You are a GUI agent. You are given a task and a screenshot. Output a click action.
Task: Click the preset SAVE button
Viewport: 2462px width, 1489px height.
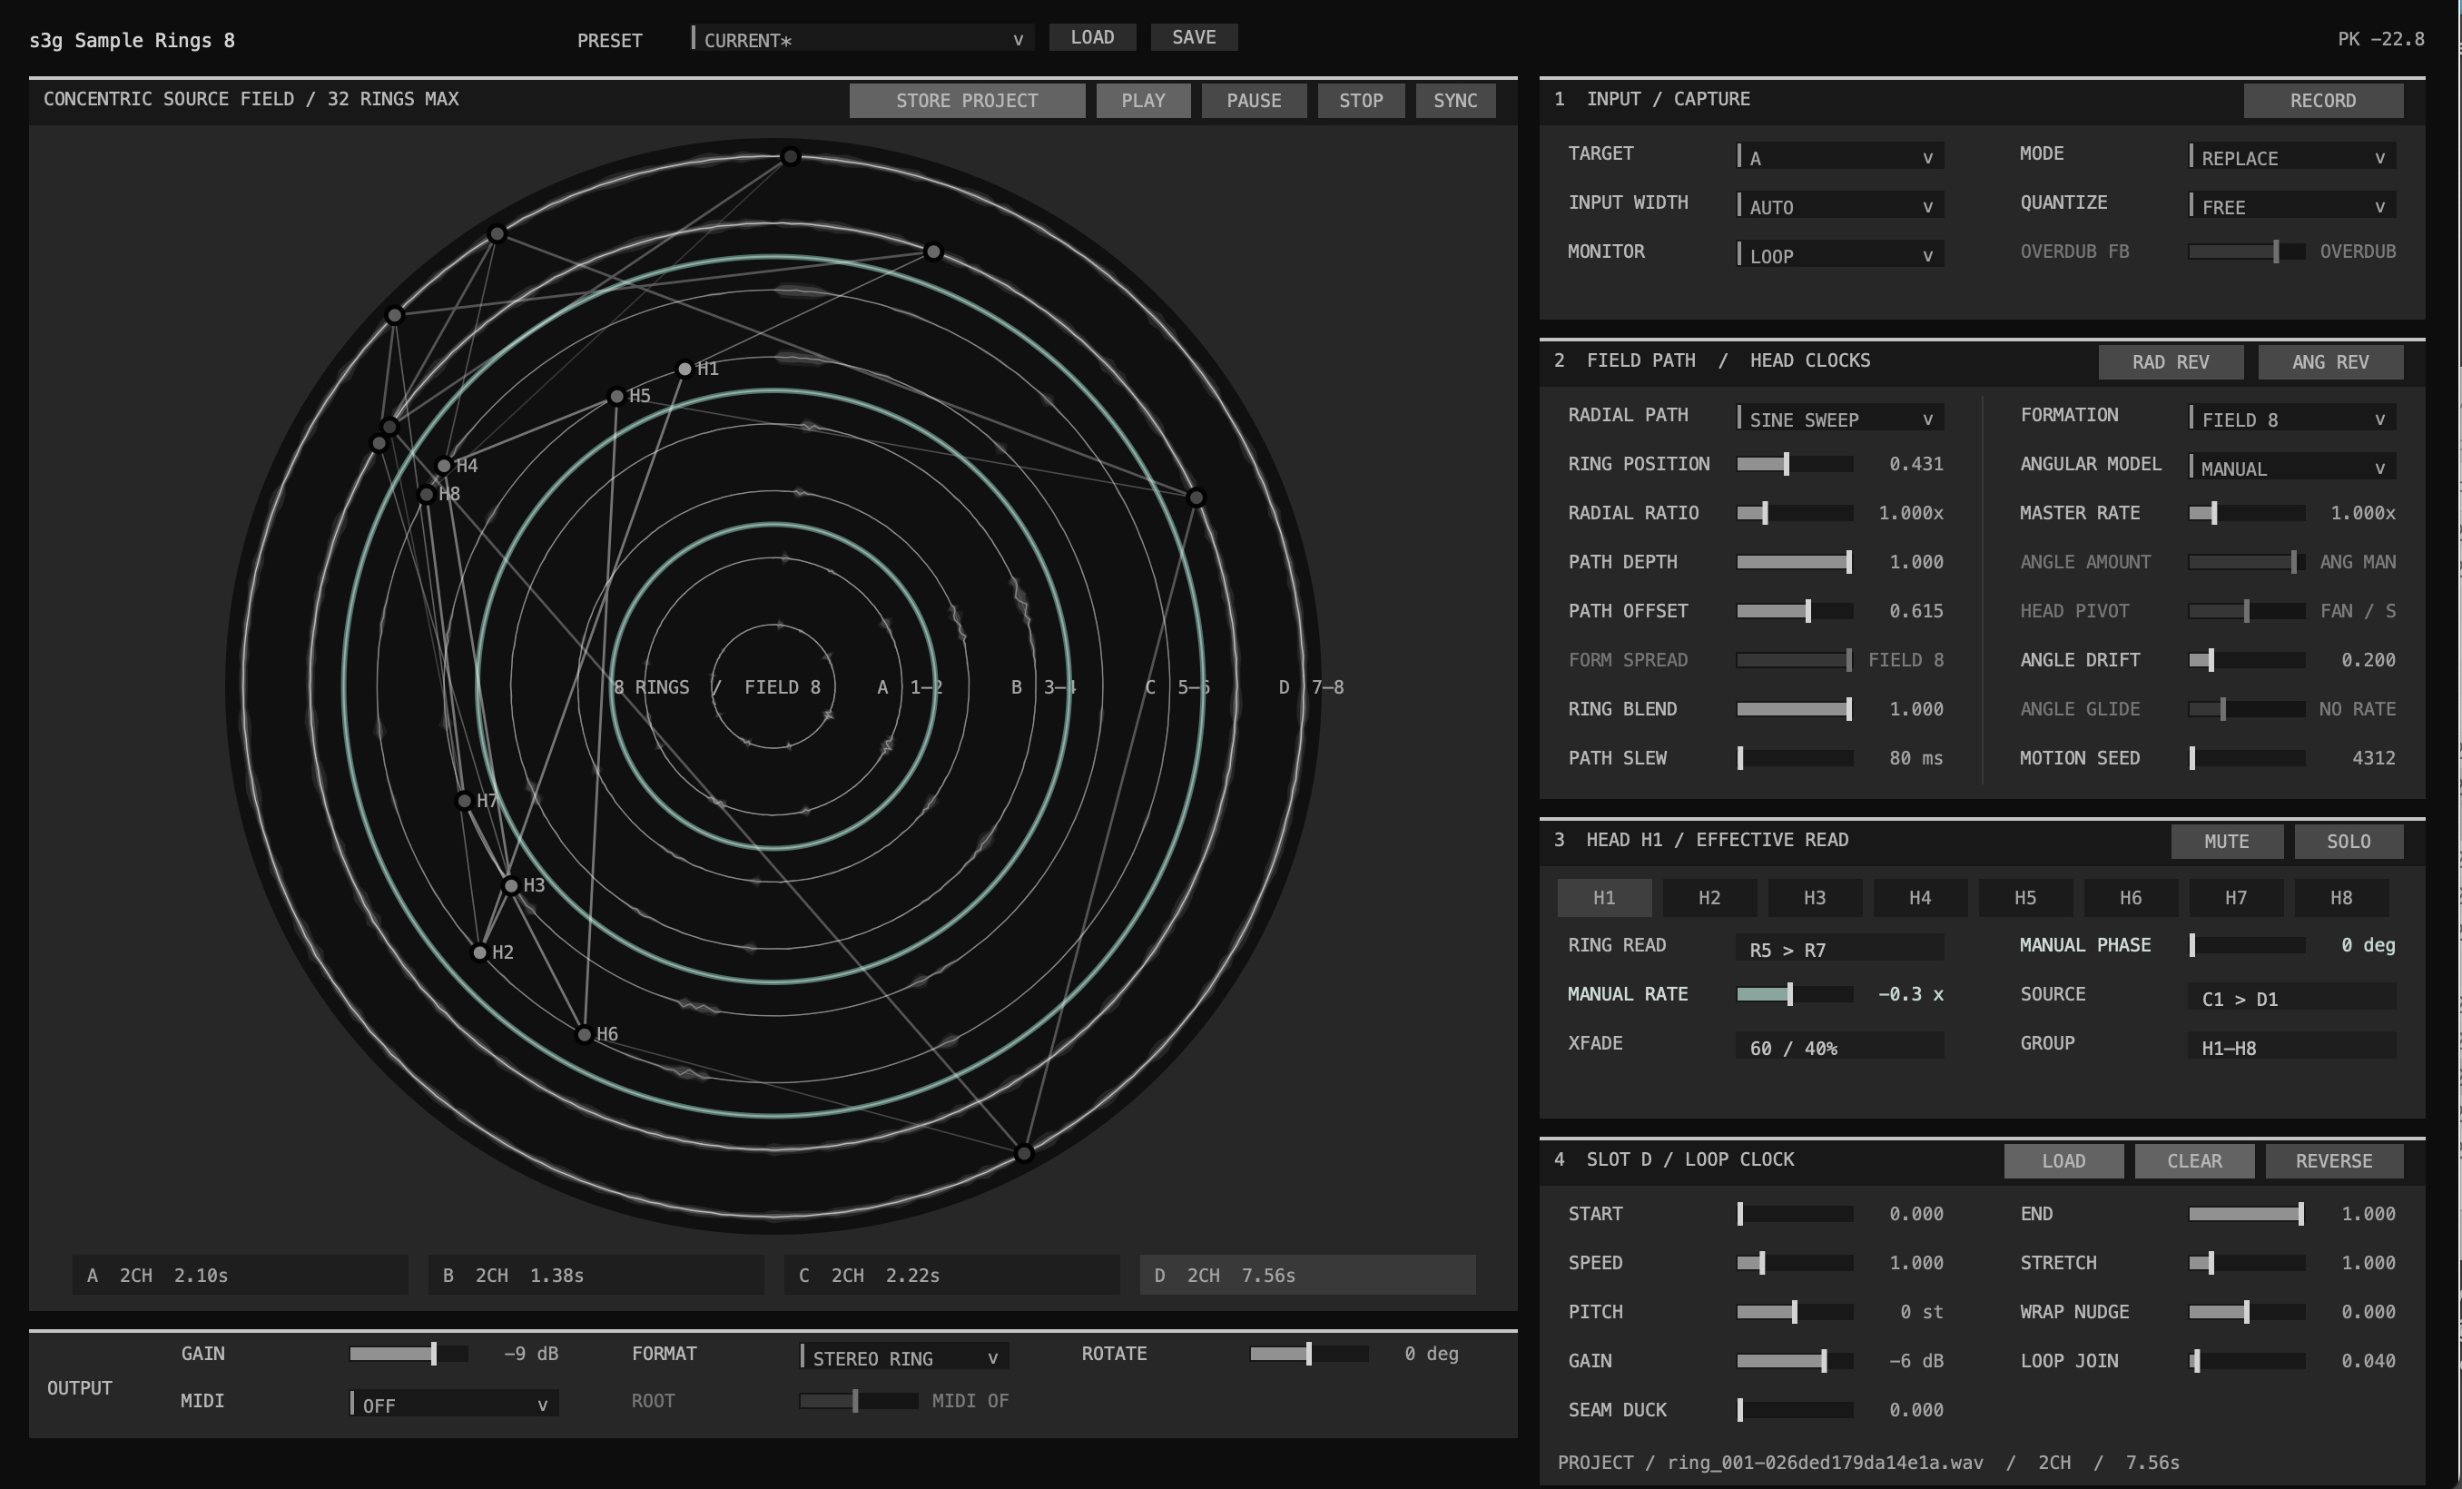coord(1194,37)
